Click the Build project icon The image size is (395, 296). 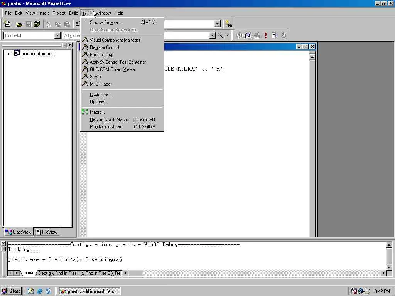pyautogui.click(x=248, y=35)
